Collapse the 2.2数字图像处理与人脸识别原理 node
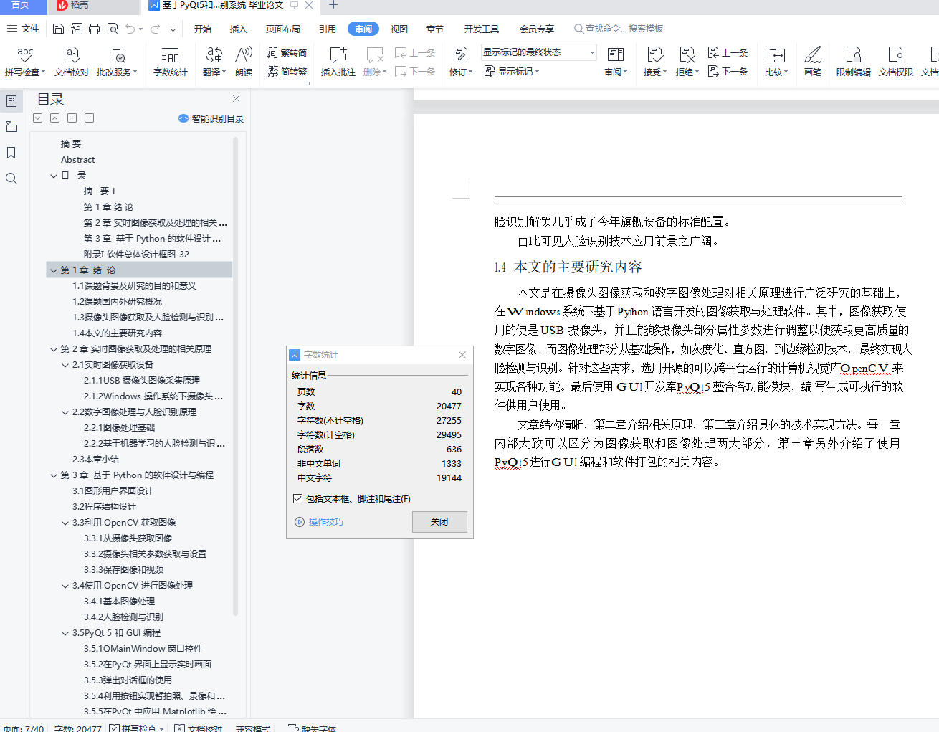This screenshot has width=939, height=732. click(65, 412)
